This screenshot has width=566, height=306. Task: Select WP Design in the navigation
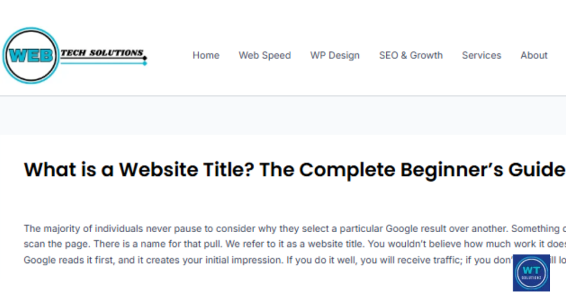(x=335, y=55)
